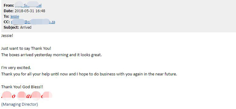Open the CC email address ending in .za

(x=33, y=22)
